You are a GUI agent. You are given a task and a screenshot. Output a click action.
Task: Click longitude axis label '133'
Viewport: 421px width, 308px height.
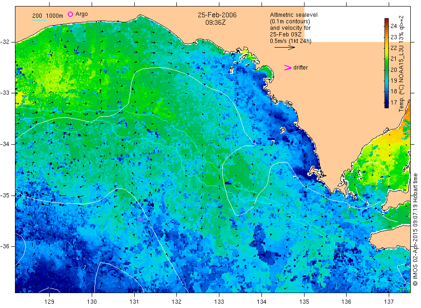tap(219, 302)
